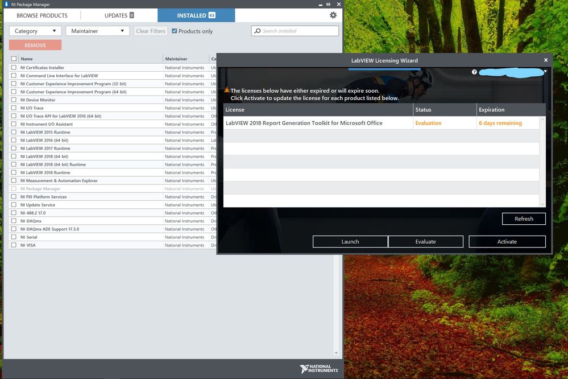Check the NI I/O Trace box

click(14, 108)
